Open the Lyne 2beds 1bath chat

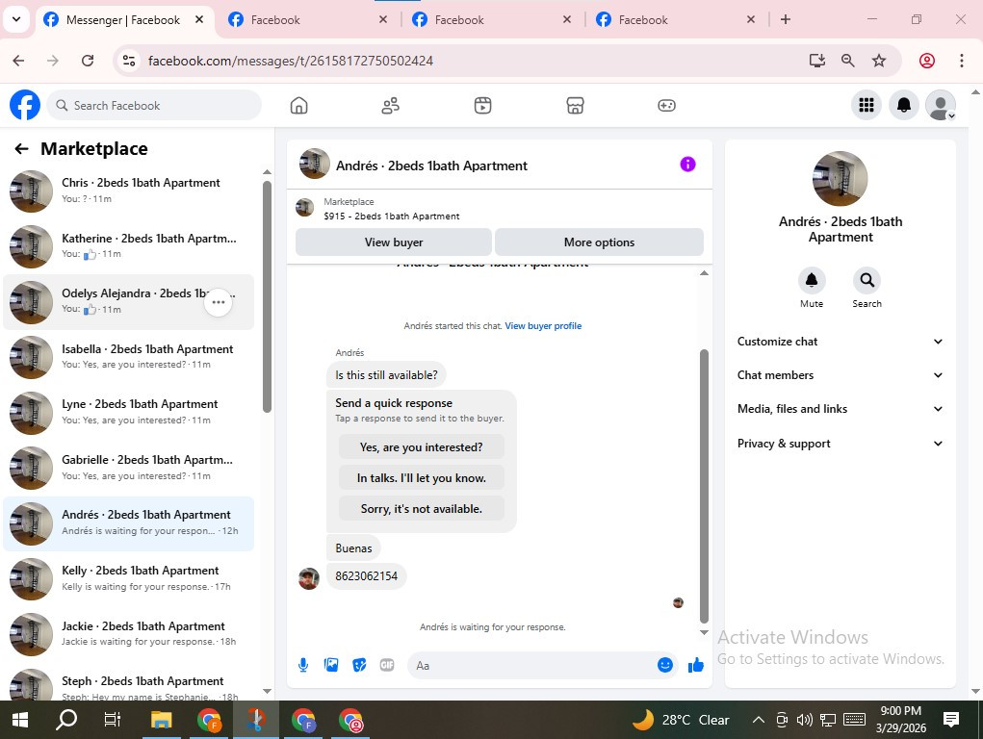point(128,412)
